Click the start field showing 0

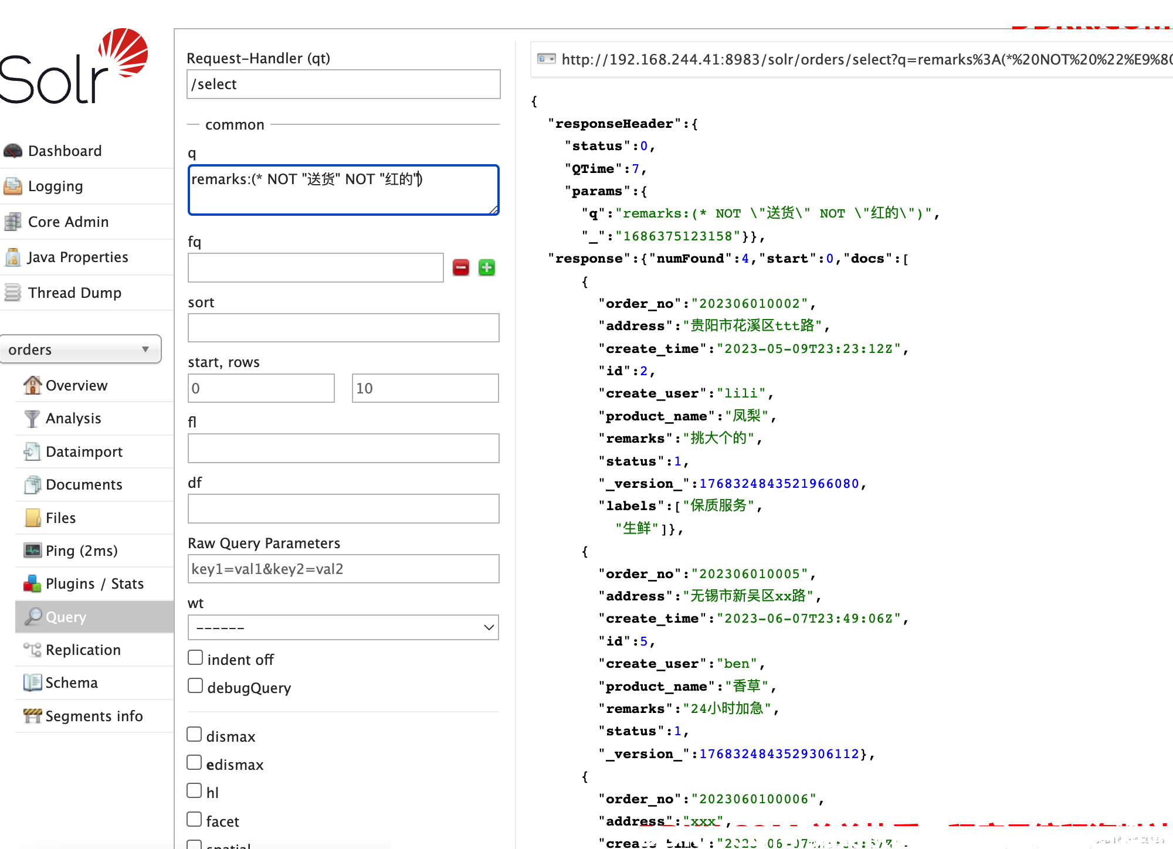click(261, 388)
